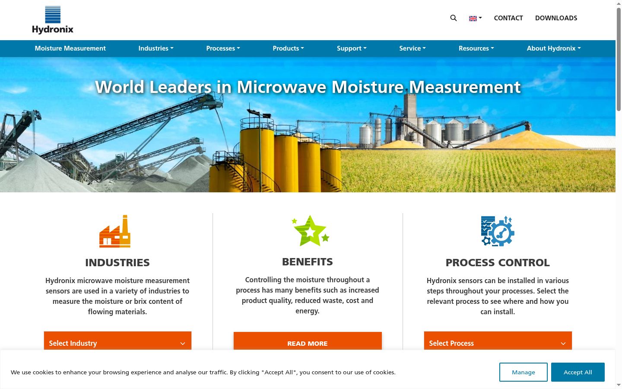The image size is (622, 389).
Task: Click the blue gear Process Control icon
Action: point(498,231)
